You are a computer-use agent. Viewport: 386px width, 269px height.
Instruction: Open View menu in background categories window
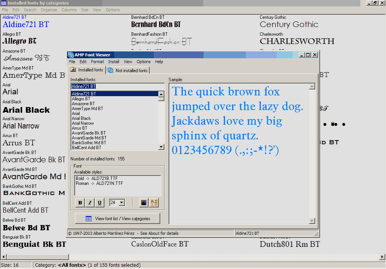pos(97,10)
